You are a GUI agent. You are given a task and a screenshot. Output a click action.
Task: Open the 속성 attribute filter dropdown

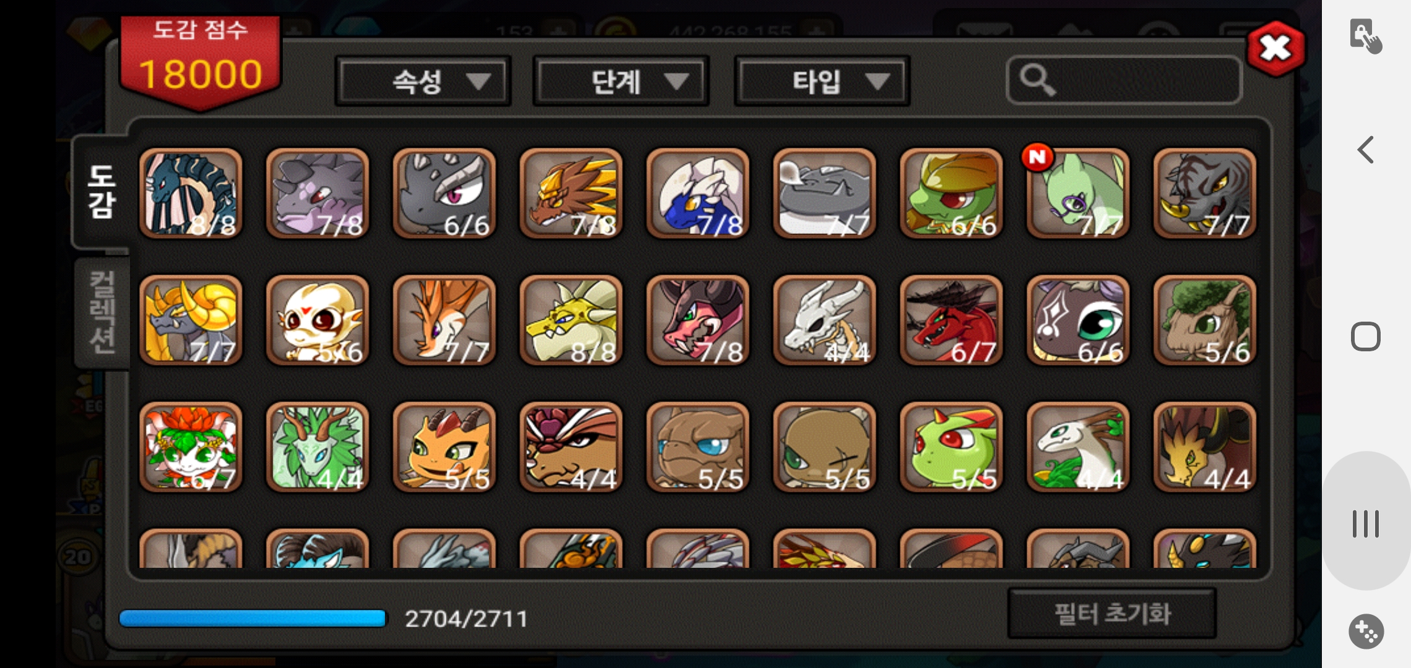(423, 81)
